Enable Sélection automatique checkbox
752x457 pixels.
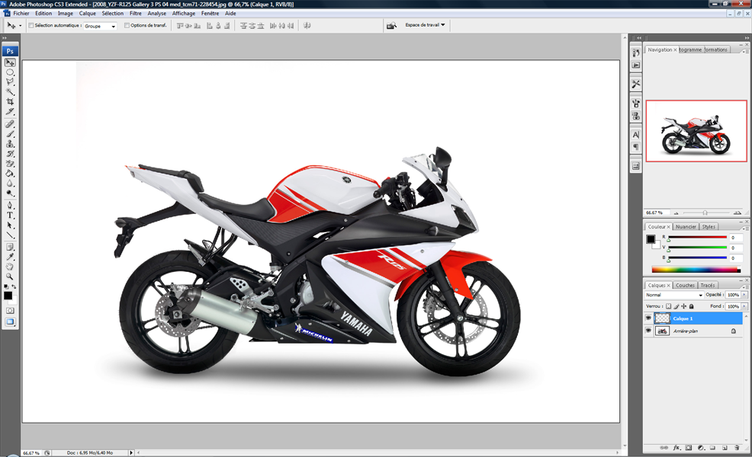tap(31, 25)
